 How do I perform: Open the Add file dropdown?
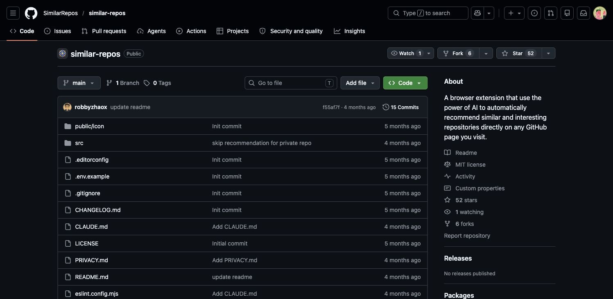tap(360, 83)
